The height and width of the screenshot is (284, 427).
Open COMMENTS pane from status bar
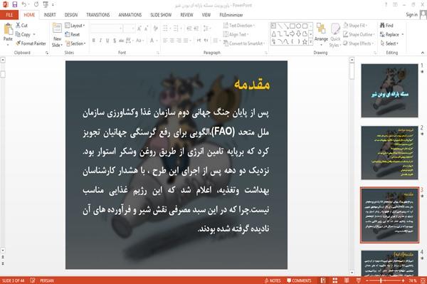[299, 280]
